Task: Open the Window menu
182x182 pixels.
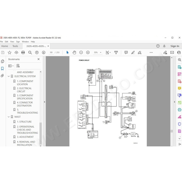Action: (x=25, y=42)
